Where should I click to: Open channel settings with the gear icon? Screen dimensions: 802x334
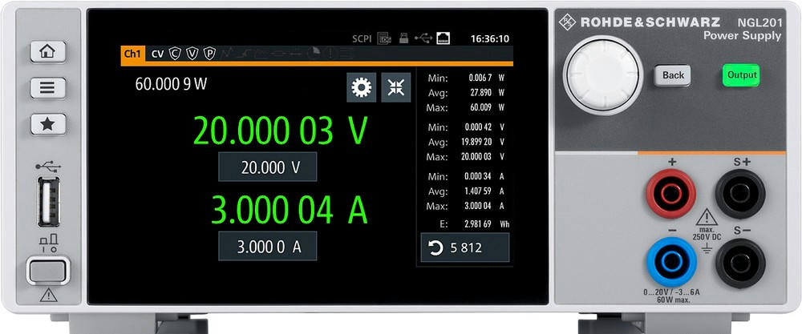[361, 87]
